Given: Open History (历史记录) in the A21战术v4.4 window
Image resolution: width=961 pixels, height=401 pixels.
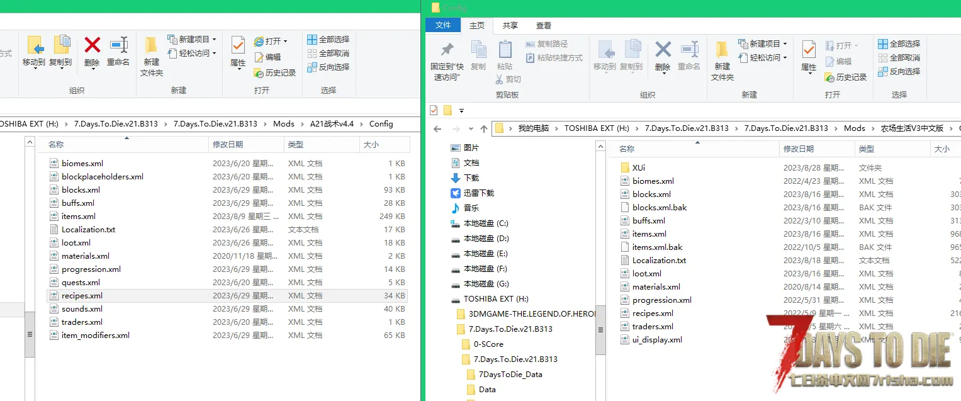Looking at the screenshot, I should (x=274, y=72).
